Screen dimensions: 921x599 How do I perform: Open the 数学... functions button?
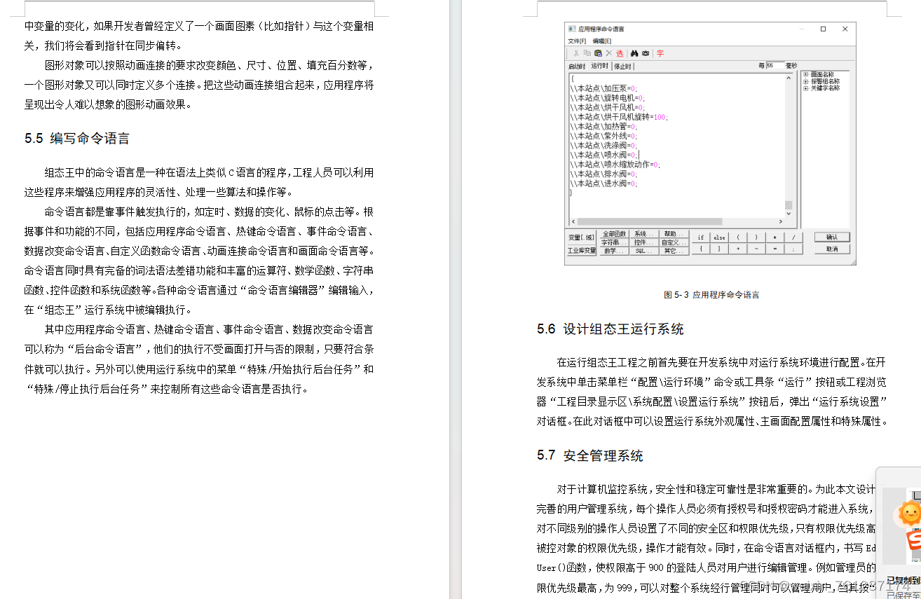pos(614,251)
